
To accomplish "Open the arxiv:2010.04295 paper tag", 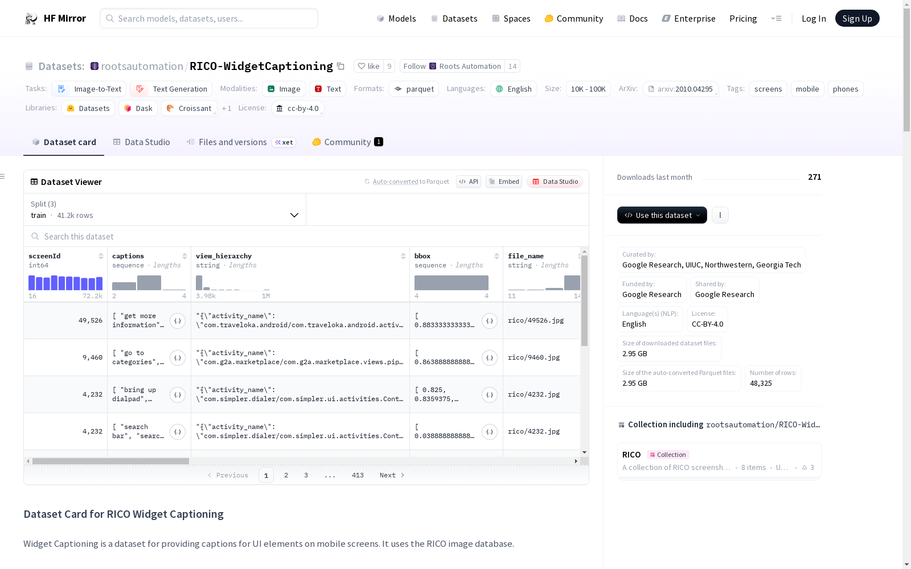I will (680, 89).
